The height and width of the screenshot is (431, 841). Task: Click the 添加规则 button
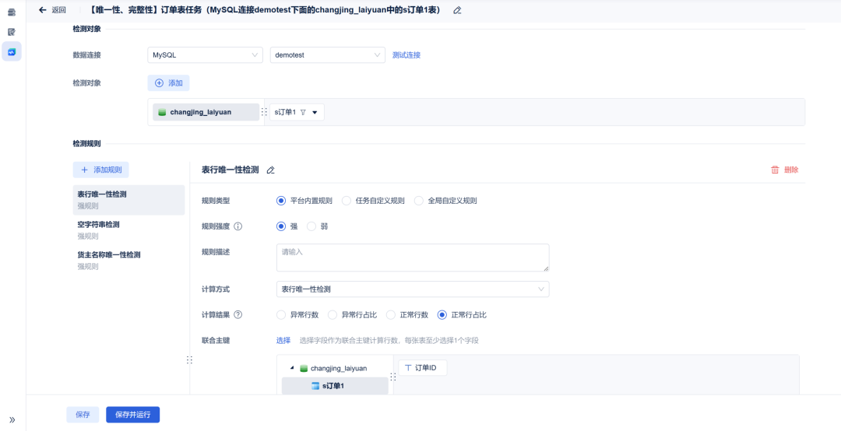(100, 170)
